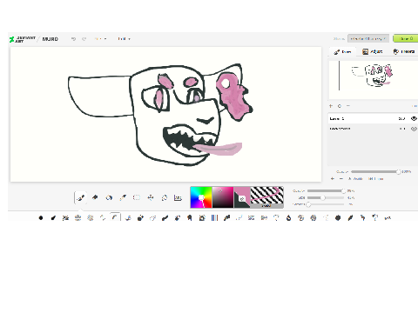
Task: Choose the dashed rectangle Selection tool
Action: click(137, 197)
